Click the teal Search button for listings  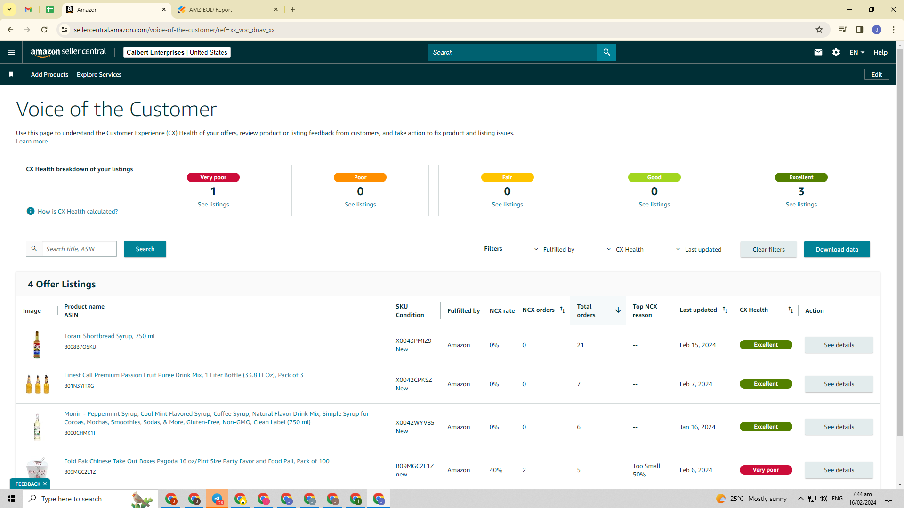click(145, 249)
